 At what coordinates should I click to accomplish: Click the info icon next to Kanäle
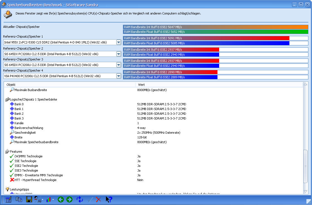(x=12, y=123)
